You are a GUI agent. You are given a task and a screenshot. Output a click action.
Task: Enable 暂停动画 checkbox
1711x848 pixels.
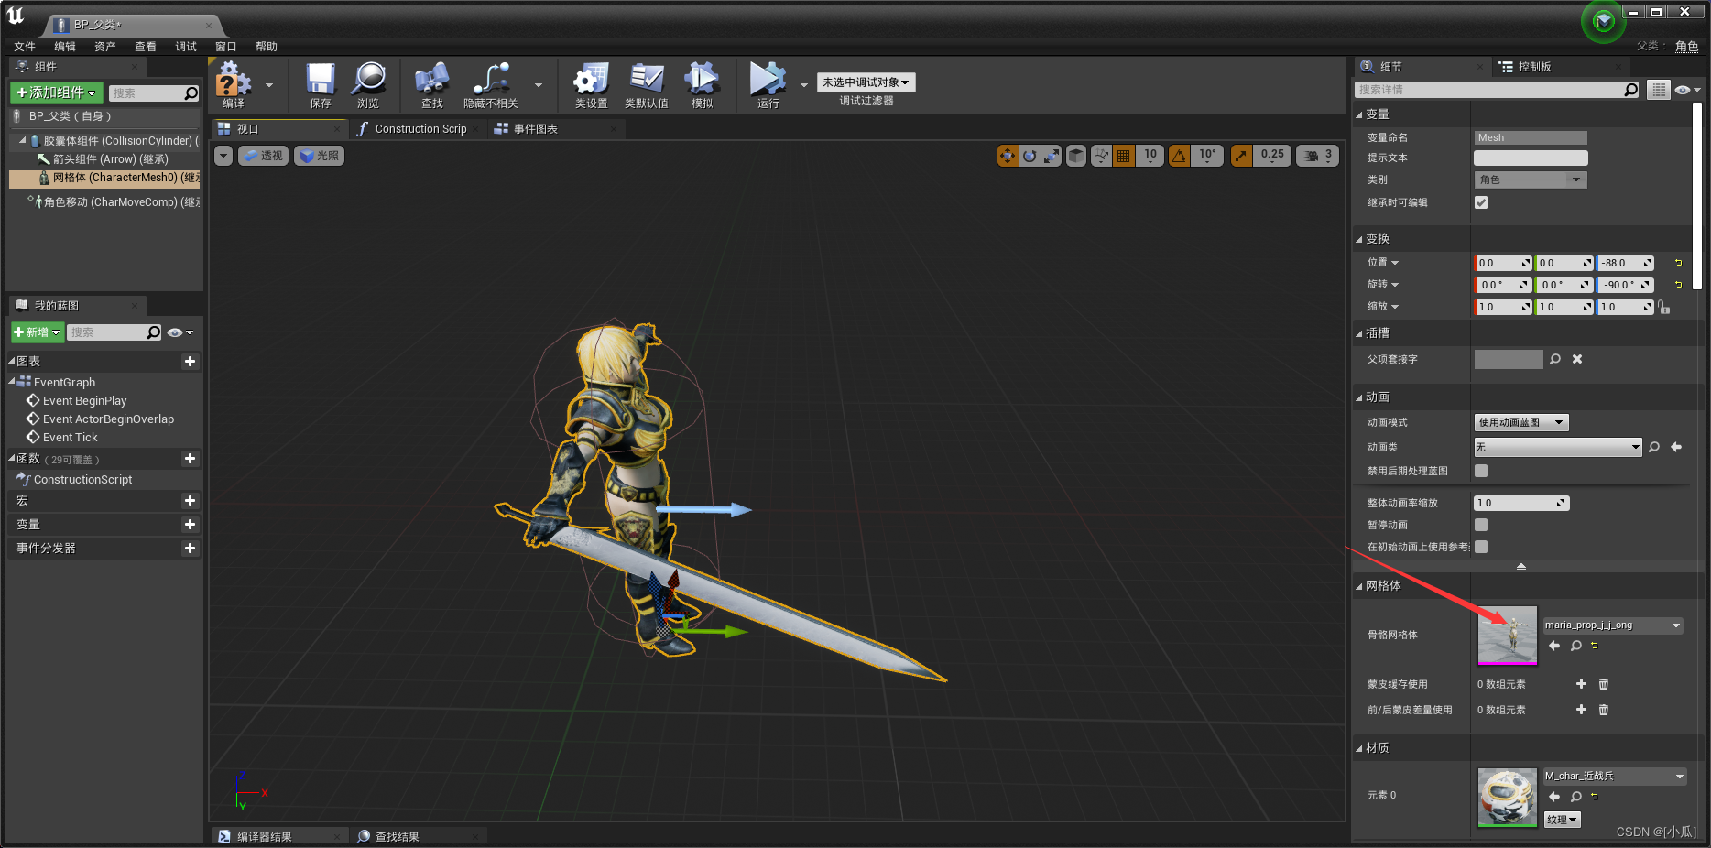pos(1481,525)
